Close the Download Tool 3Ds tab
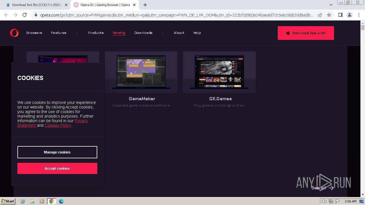The image size is (365, 205). pos(66,5)
